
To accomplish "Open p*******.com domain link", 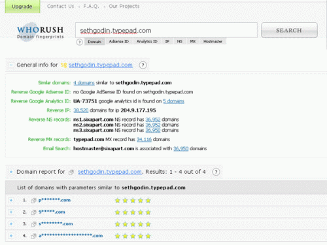I will point(54,200).
